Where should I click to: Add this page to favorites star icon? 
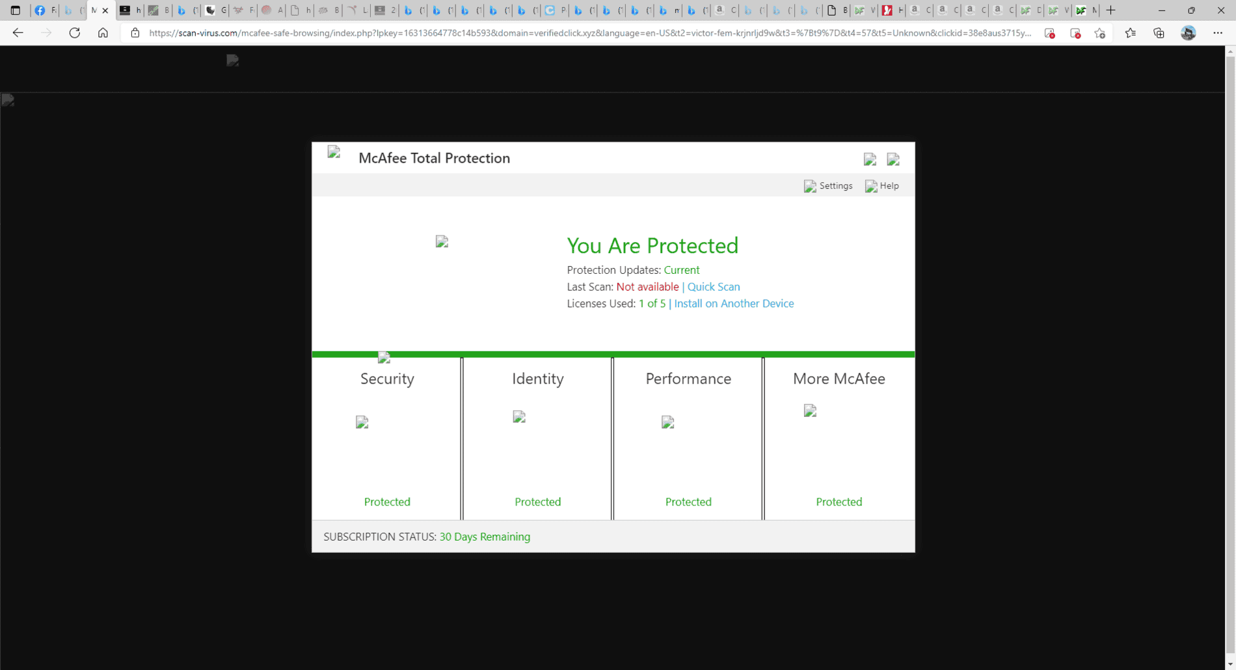(1100, 33)
